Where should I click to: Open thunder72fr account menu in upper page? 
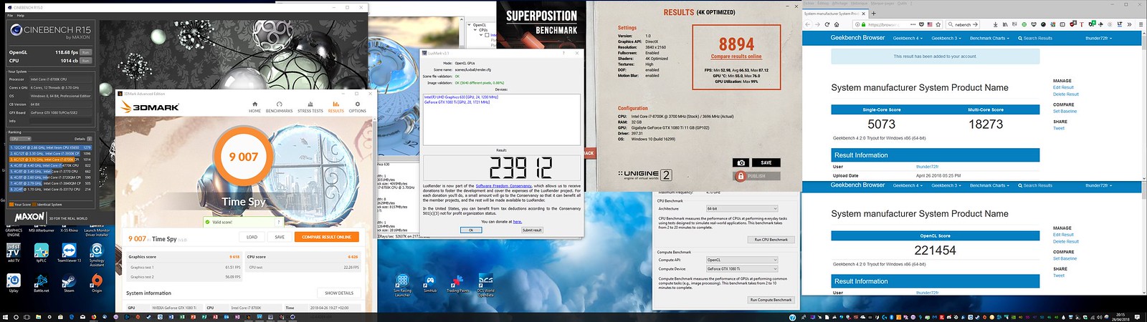click(x=1098, y=38)
